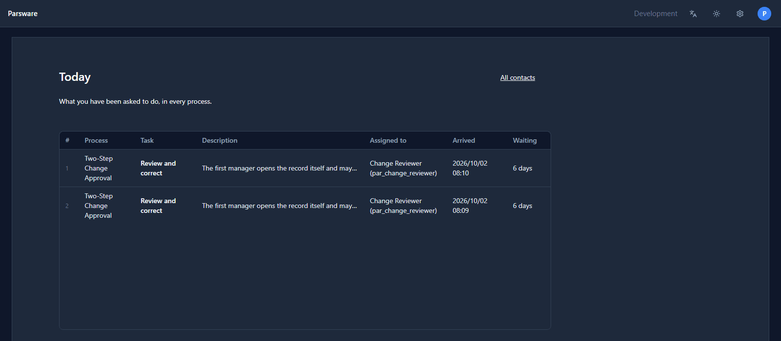Click the Today heading
Image resolution: width=781 pixels, height=341 pixels.
75,77
